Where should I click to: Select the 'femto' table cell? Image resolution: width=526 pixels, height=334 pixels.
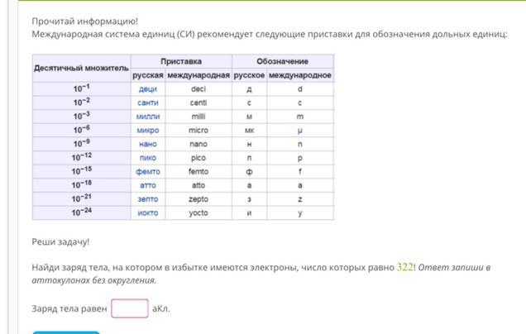pos(198,172)
